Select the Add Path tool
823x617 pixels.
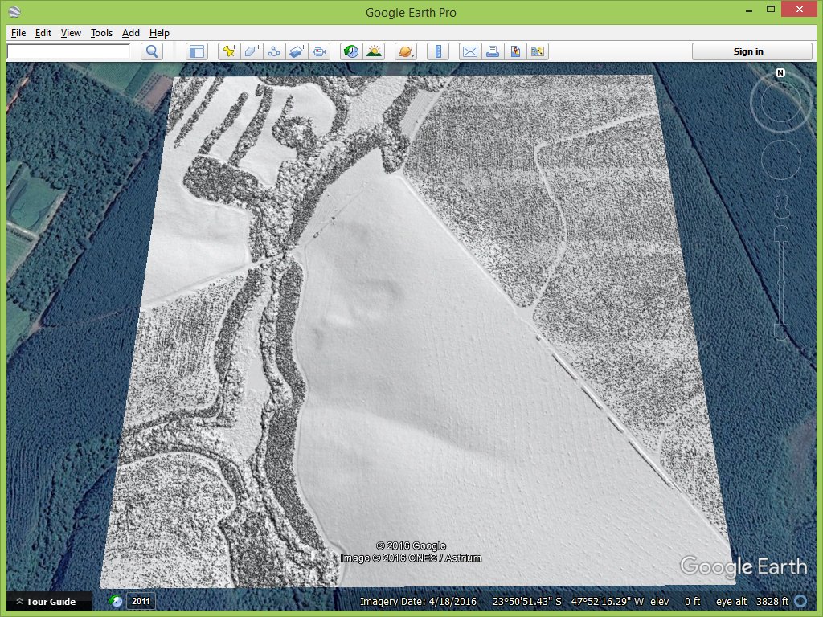[275, 51]
